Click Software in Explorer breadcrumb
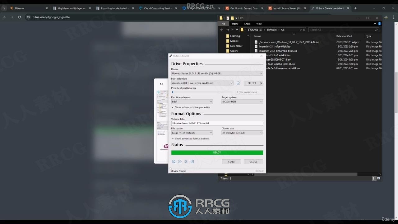Viewport: 398px width, 224px height. click(x=271, y=30)
